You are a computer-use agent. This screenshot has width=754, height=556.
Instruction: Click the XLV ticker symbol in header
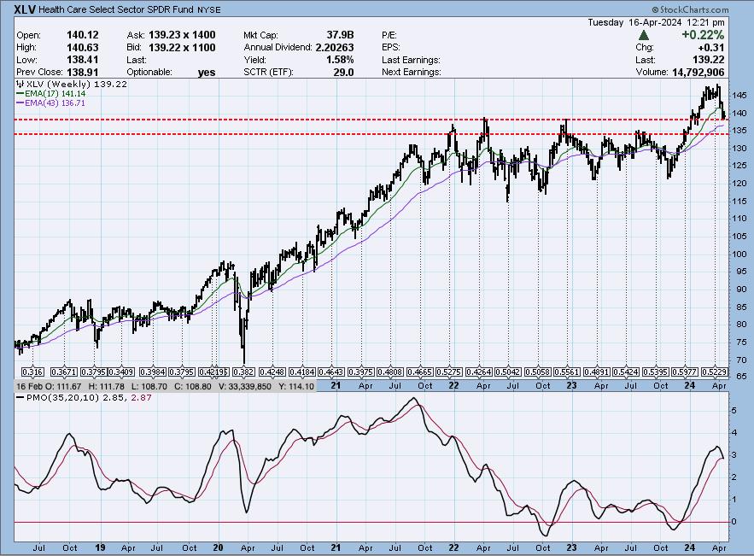(25, 9)
